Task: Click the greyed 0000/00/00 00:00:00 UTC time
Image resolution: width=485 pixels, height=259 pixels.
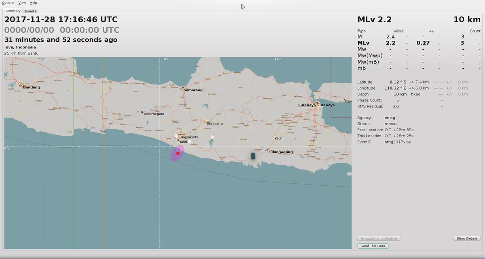Action: [62, 30]
